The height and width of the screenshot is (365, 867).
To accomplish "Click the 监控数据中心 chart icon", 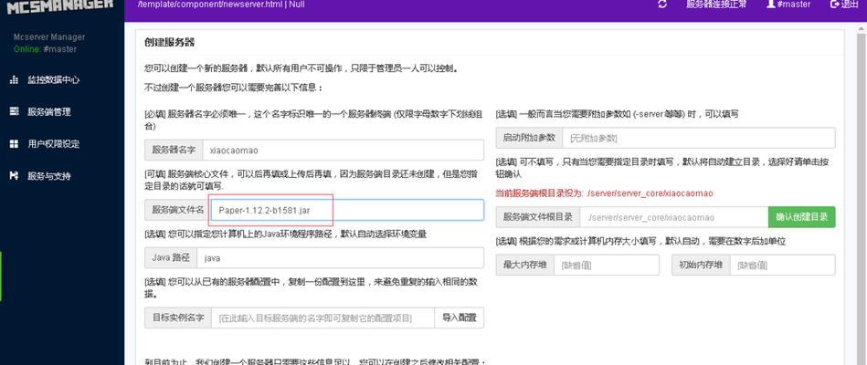I will coord(15,80).
